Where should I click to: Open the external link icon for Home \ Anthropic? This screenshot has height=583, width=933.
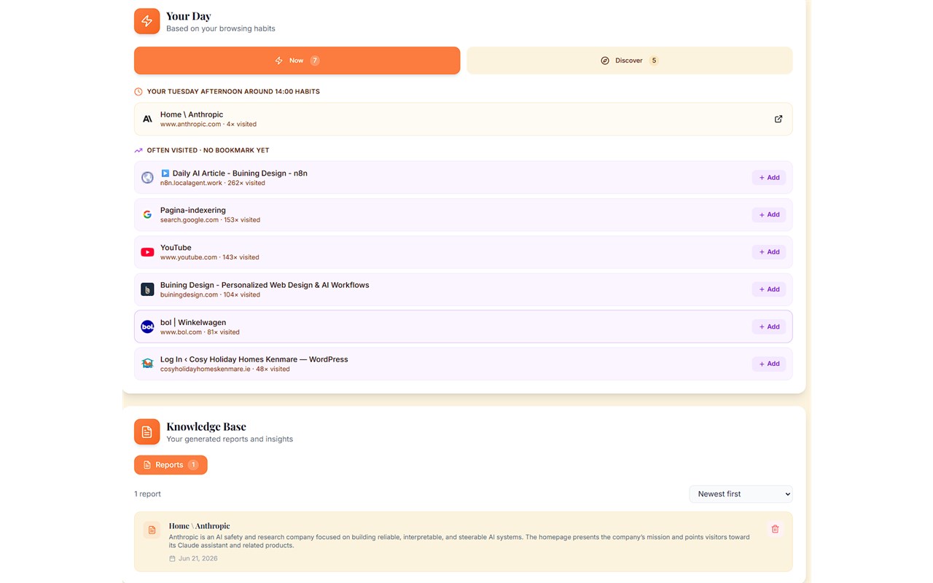pyautogui.click(x=778, y=119)
